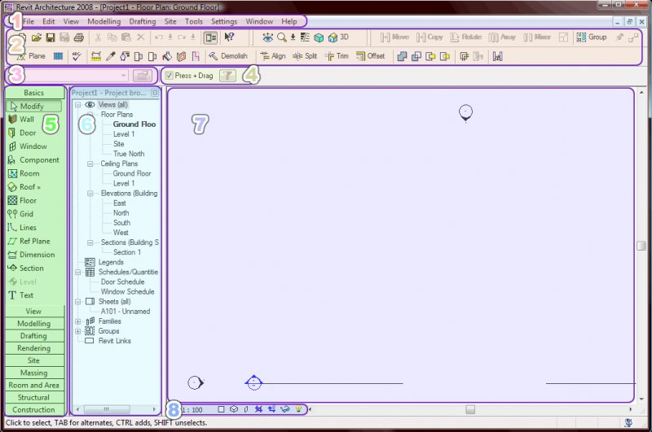The height and width of the screenshot is (432, 652).
Task: Click the view scale 1 : 100
Action: tap(192, 410)
